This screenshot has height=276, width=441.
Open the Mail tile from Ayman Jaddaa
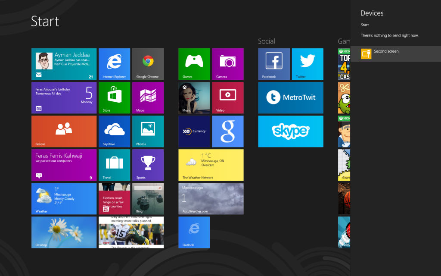point(64,64)
